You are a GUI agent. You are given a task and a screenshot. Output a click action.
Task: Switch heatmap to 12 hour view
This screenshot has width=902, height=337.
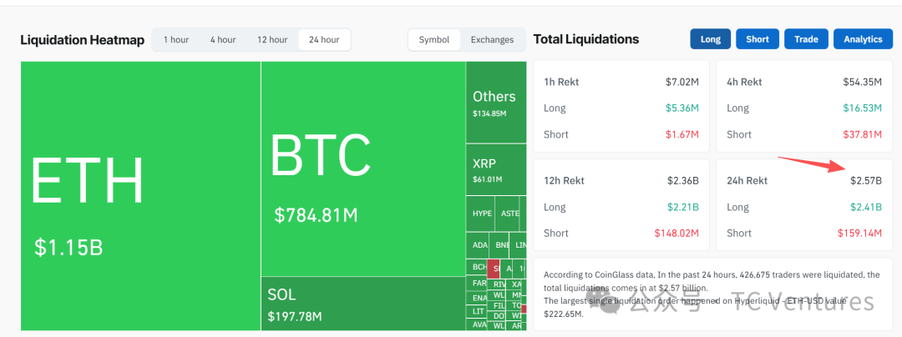tap(272, 39)
